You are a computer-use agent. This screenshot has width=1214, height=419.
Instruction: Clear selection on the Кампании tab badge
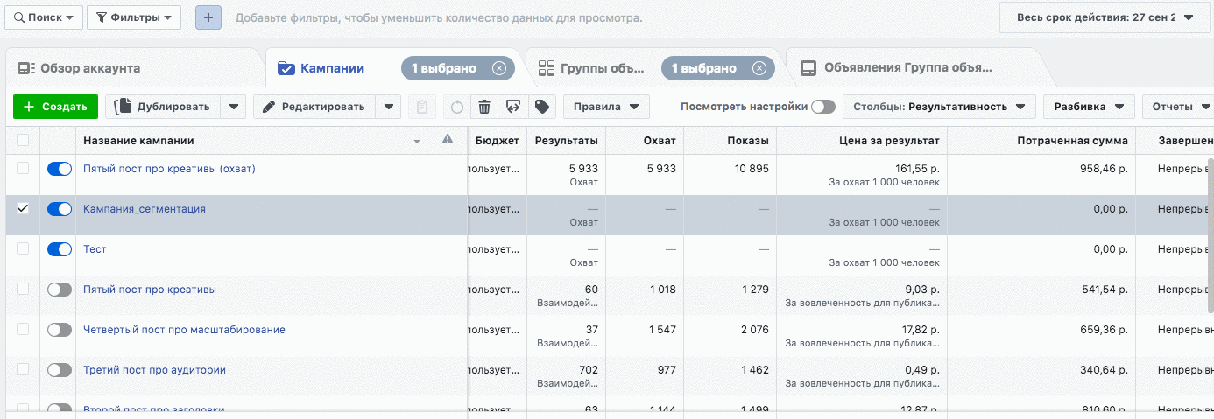[498, 68]
